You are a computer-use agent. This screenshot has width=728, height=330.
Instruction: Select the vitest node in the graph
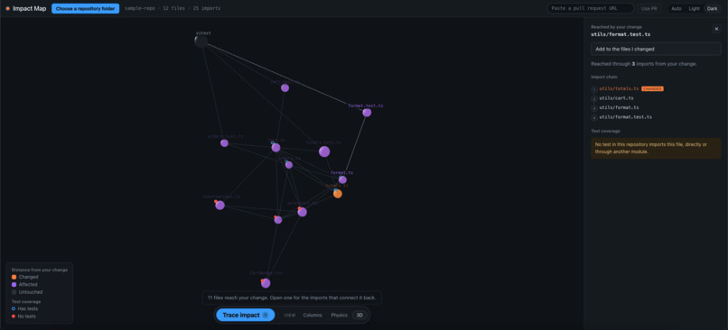click(x=201, y=41)
